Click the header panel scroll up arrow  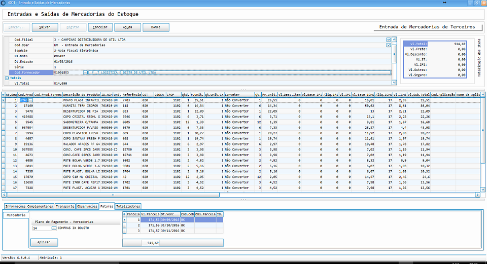tap(394, 40)
